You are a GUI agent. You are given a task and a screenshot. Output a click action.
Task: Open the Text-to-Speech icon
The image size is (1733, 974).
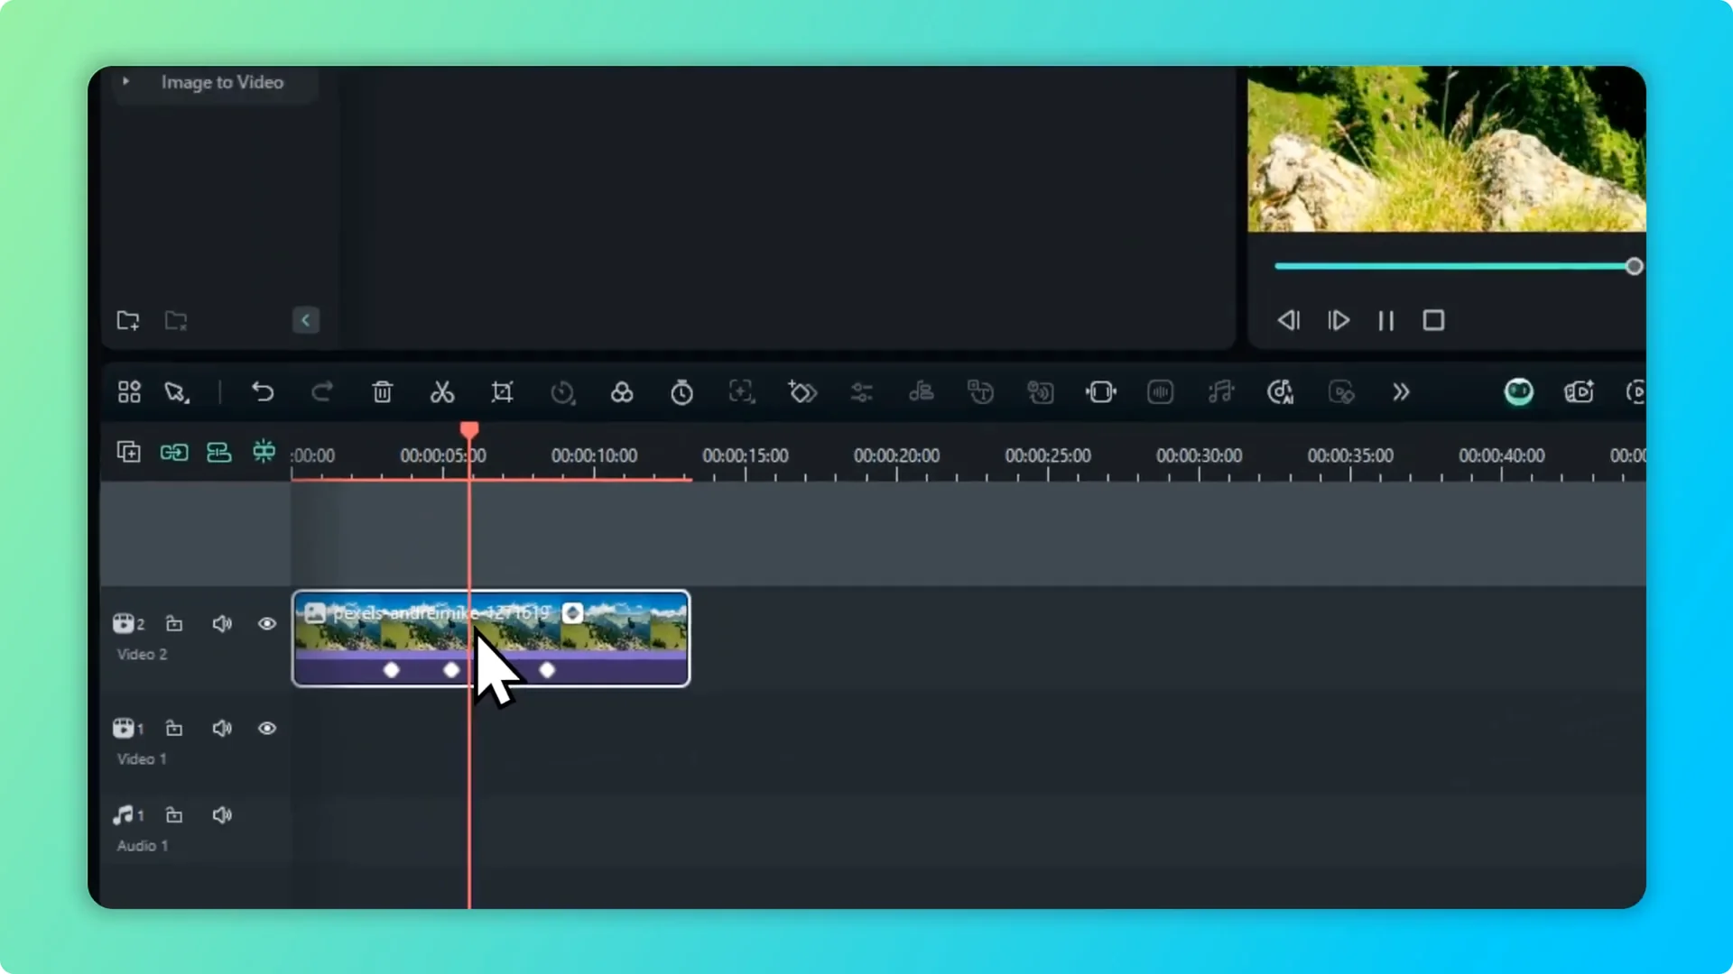click(x=981, y=392)
